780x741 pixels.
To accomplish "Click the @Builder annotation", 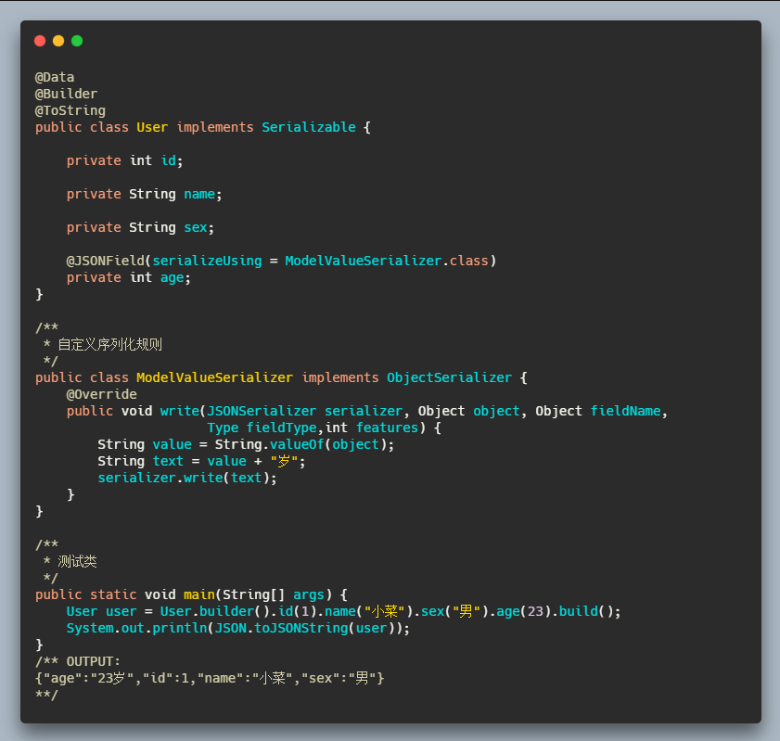I will pyautogui.click(x=66, y=94).
